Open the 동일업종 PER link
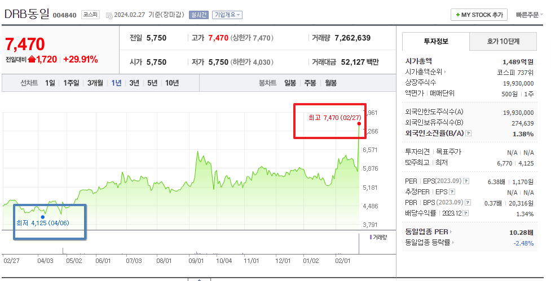 426,232
